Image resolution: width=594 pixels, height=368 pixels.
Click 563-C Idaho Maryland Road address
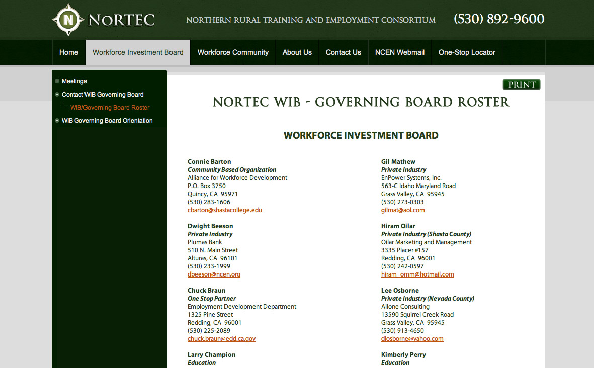click(x=418, y=186)
